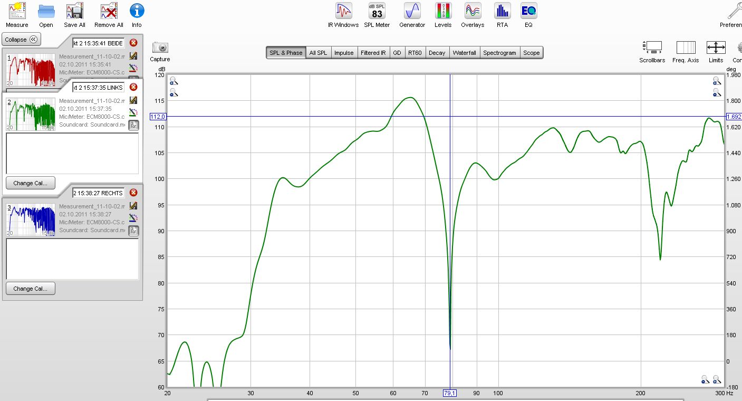Click the dotted-curve icon of RECHTS measurement
742x401 pixels.
click(x=133, y=217)
